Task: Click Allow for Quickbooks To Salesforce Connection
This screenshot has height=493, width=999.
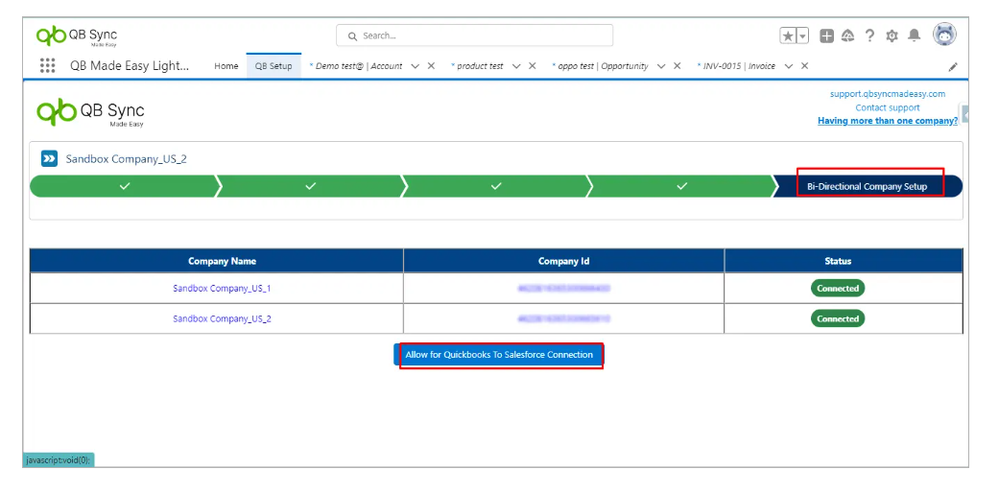Action: point(499,355)
